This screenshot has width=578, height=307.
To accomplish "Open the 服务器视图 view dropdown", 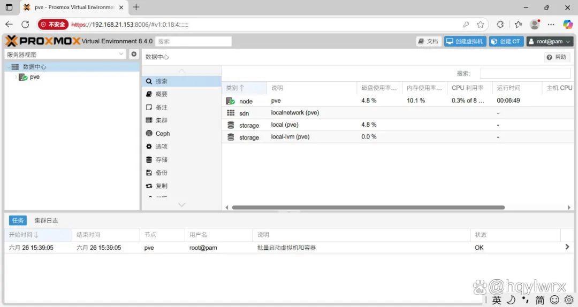I will (121, 54).
